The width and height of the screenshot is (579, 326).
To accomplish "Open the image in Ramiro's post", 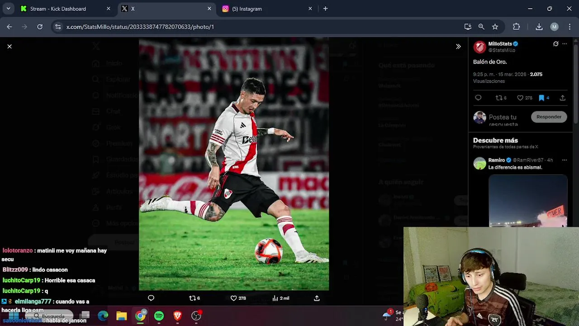I will pos(528,201).
